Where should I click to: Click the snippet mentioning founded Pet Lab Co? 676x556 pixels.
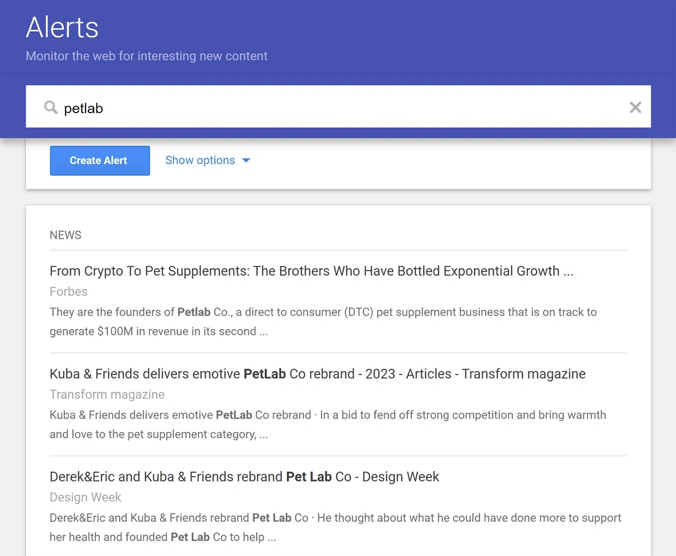click(x=336, y=527)
